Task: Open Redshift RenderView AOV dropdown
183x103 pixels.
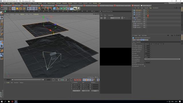Action: tap(115, 18)
